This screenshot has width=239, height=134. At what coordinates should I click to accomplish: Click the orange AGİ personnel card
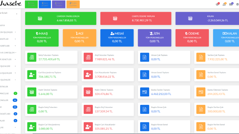click(x=79, y=38)
